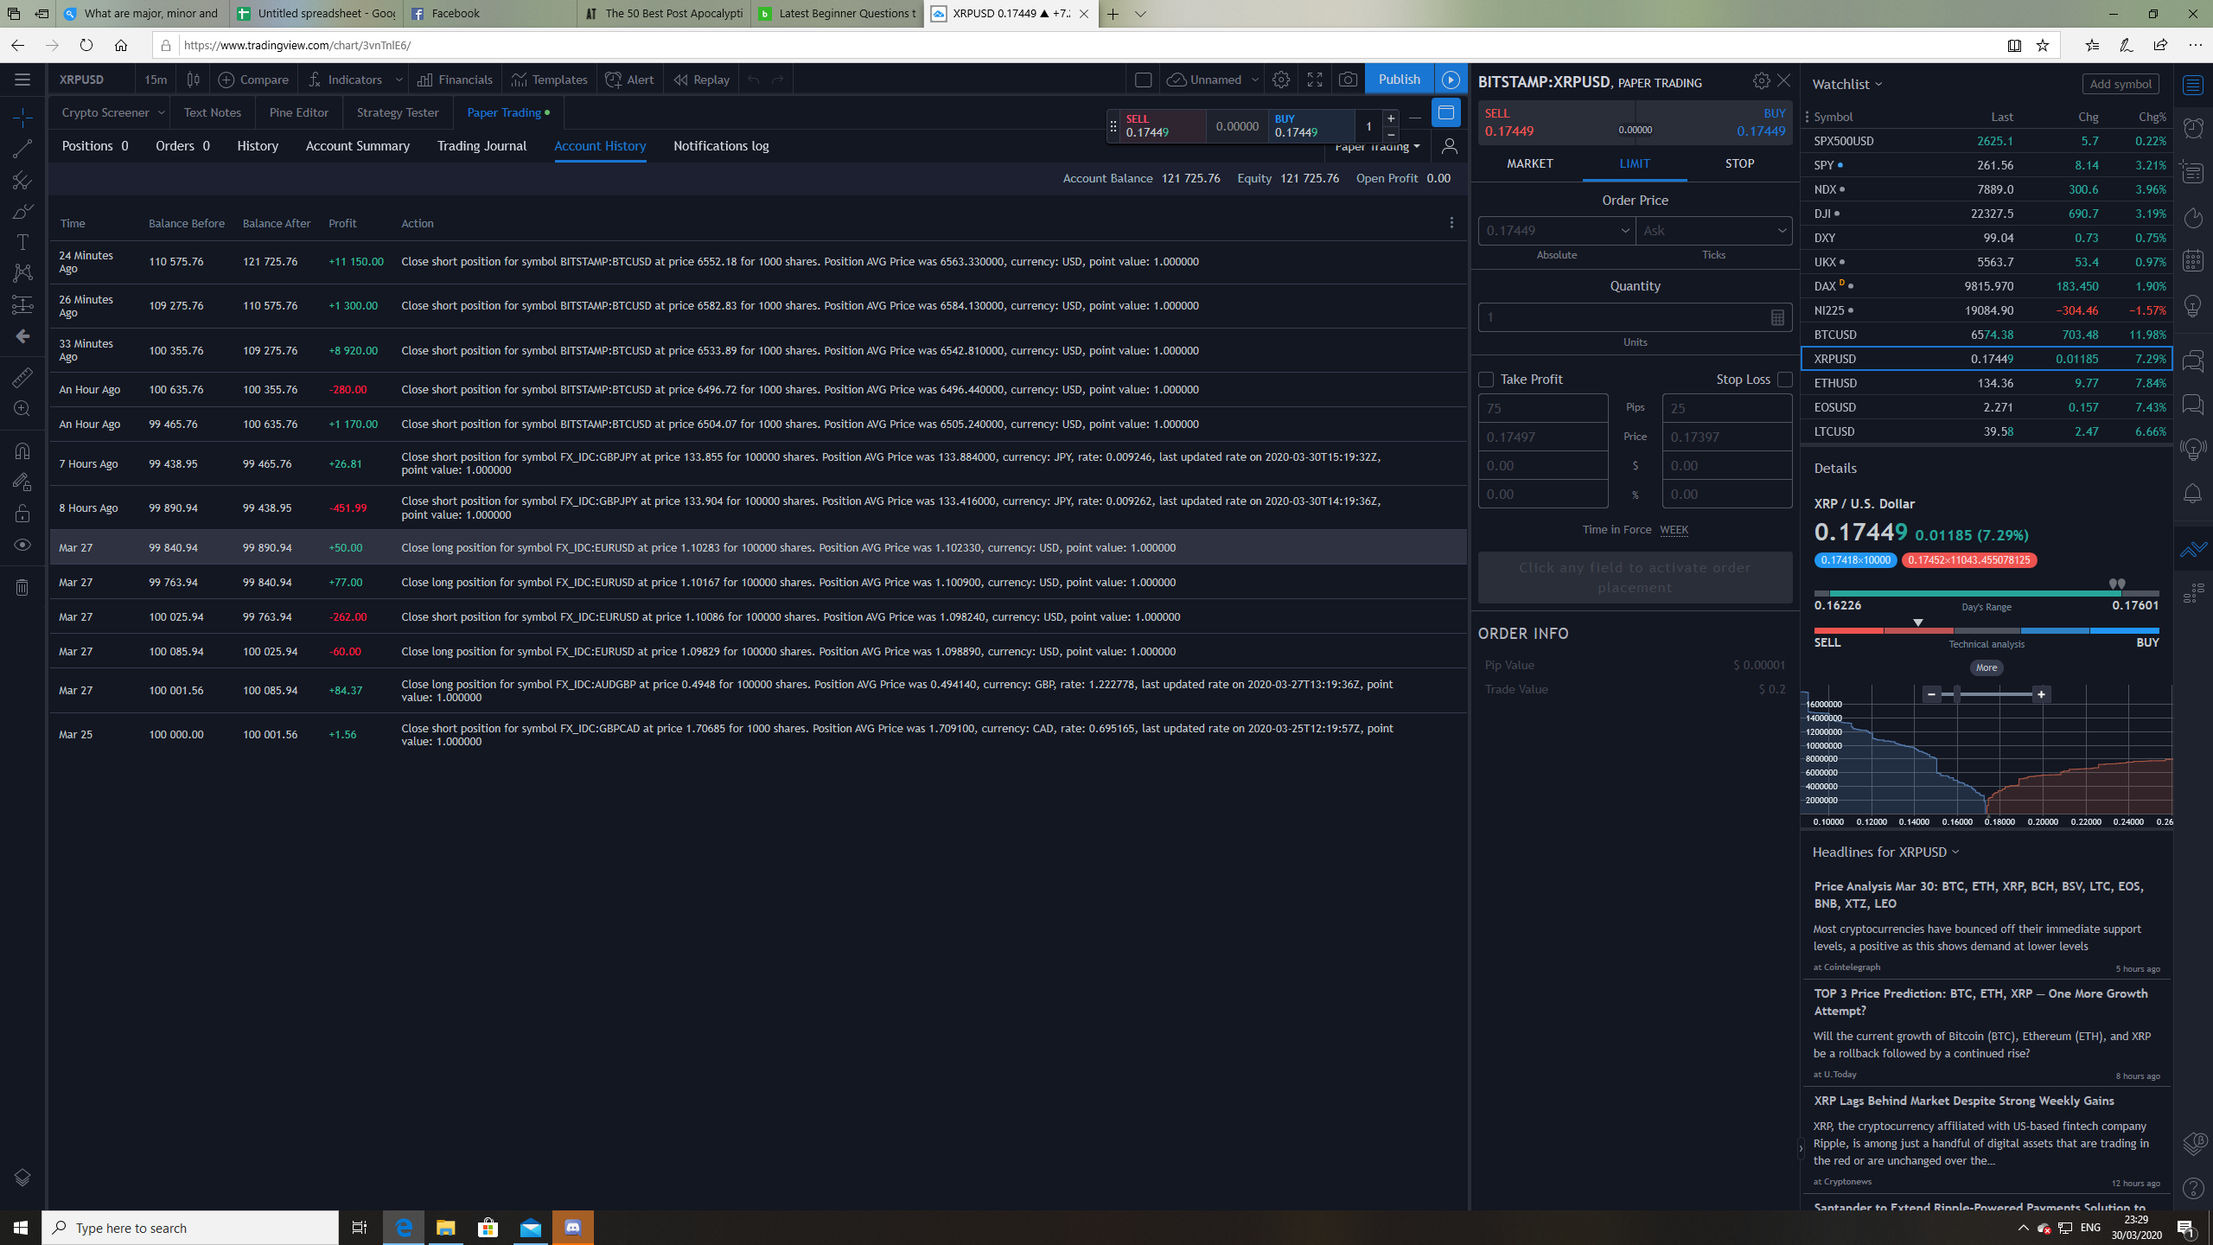This screenshot has height=1245, width=2213.
Task: Open the measure ruler tool
Action: pyautogui.click(x=22, y=377)
